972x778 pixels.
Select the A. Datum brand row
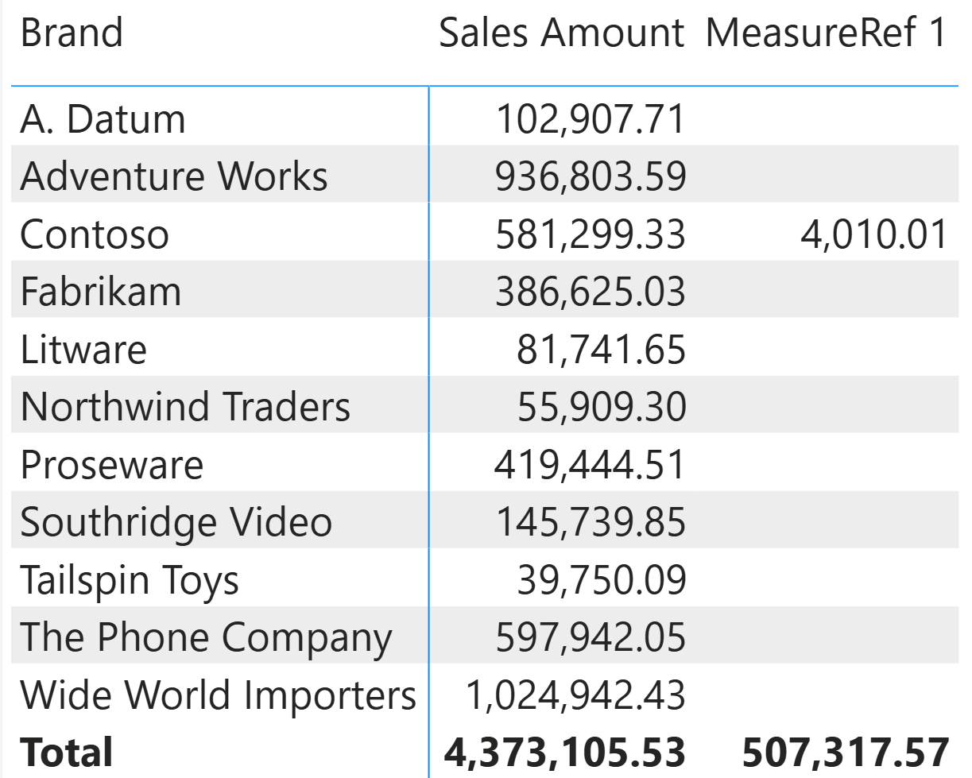click(x=103, y=119)
